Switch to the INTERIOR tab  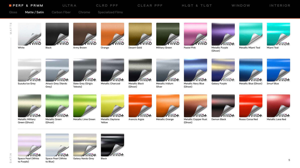280,5
